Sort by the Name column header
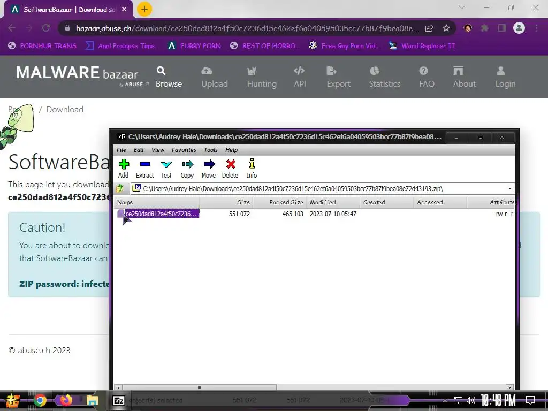 [x=157, y=202]
